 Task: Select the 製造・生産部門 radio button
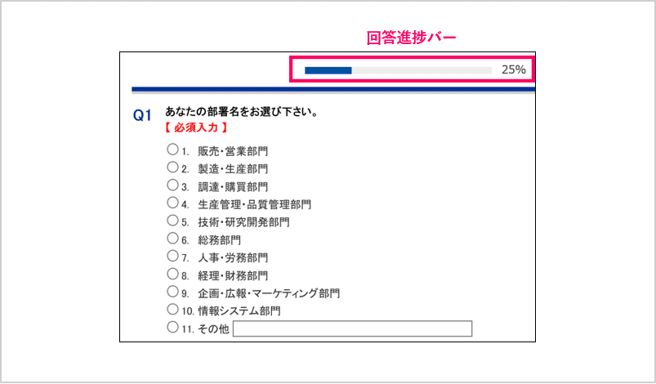(172, 167)
